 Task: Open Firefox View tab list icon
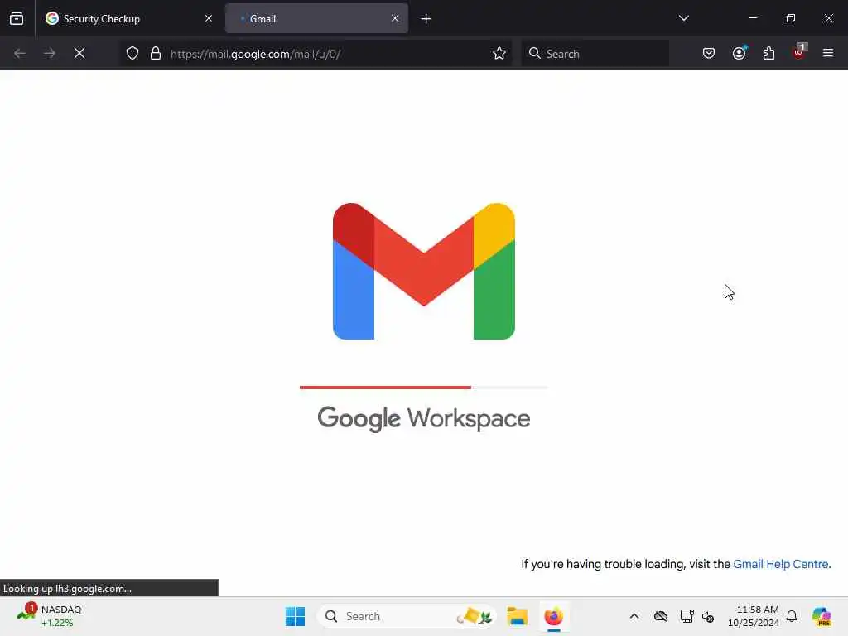pyautogui.click(x=17, y=18)
